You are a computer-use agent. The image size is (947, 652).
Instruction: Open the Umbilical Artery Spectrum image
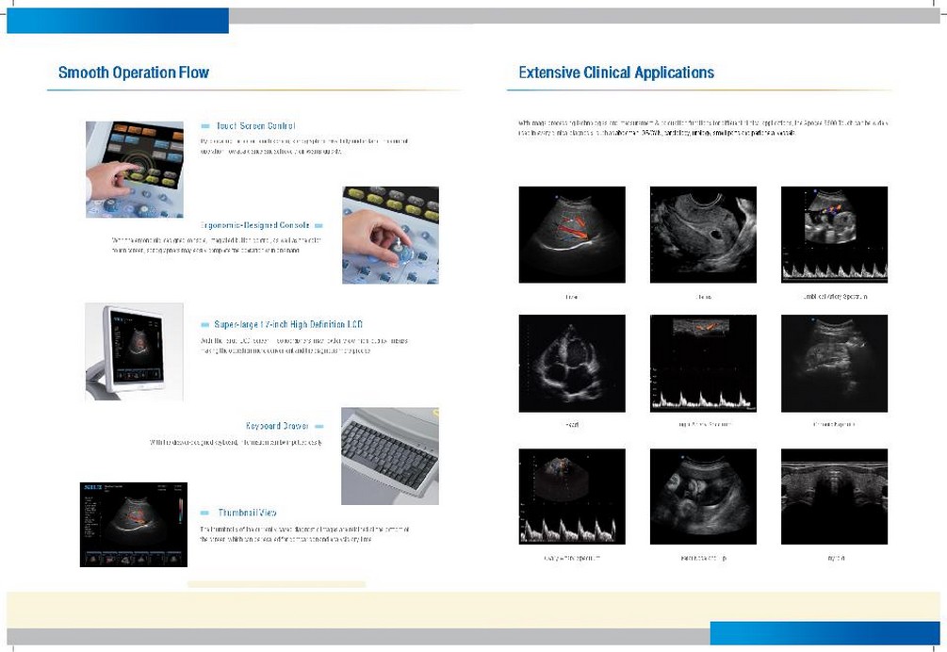point(834,235)
